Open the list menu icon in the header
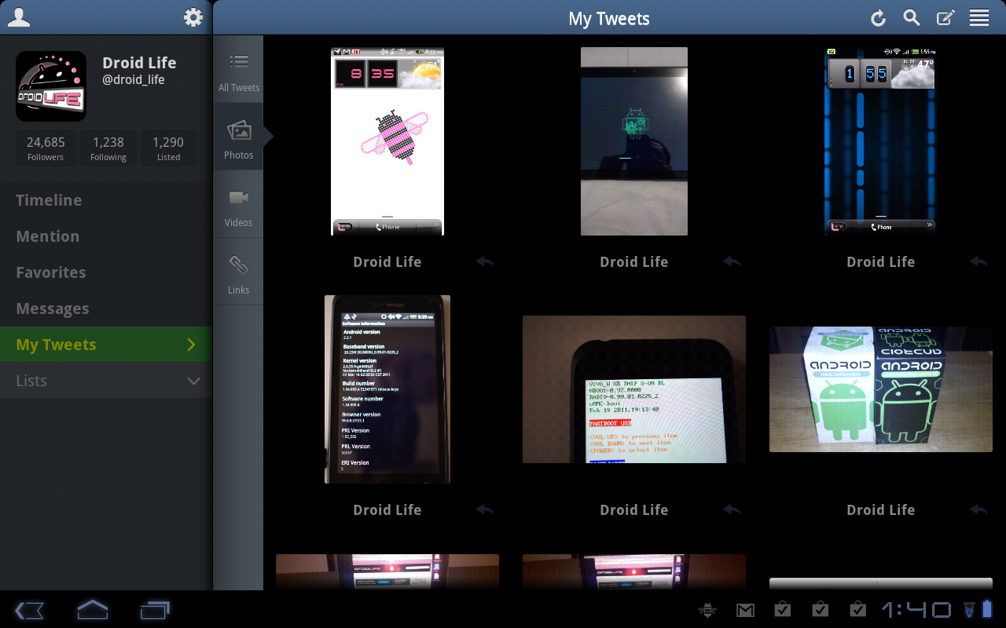The height and width of the screenshot is (628, 1006). tap(979, 17)
